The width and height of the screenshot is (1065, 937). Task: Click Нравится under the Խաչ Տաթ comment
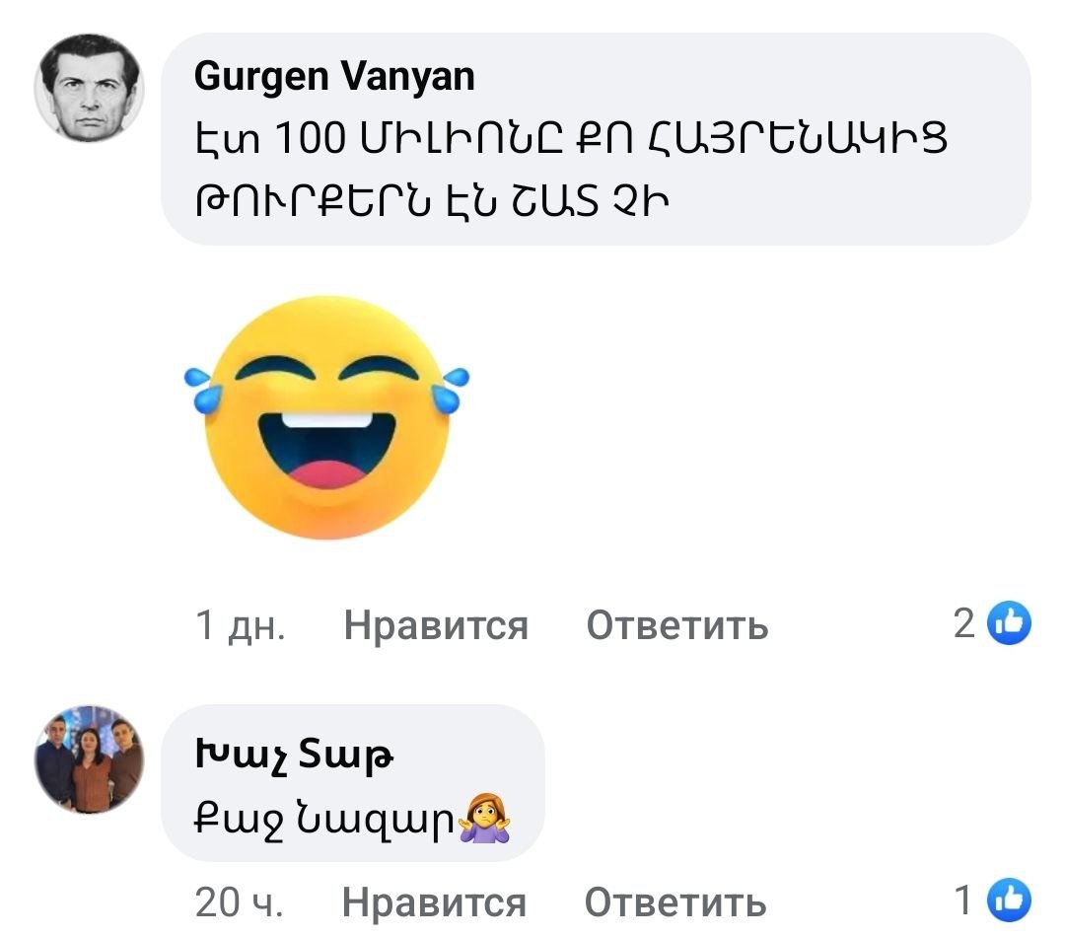point(434,902)
